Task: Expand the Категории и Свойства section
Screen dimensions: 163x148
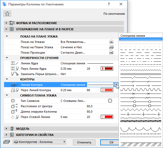Action: pyautogui.click(x=6, y=135)
